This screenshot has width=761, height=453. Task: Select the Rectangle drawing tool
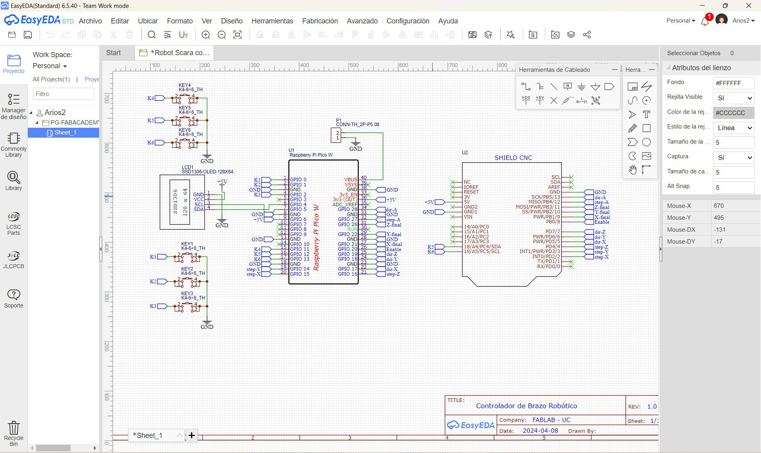pos(646,128)
